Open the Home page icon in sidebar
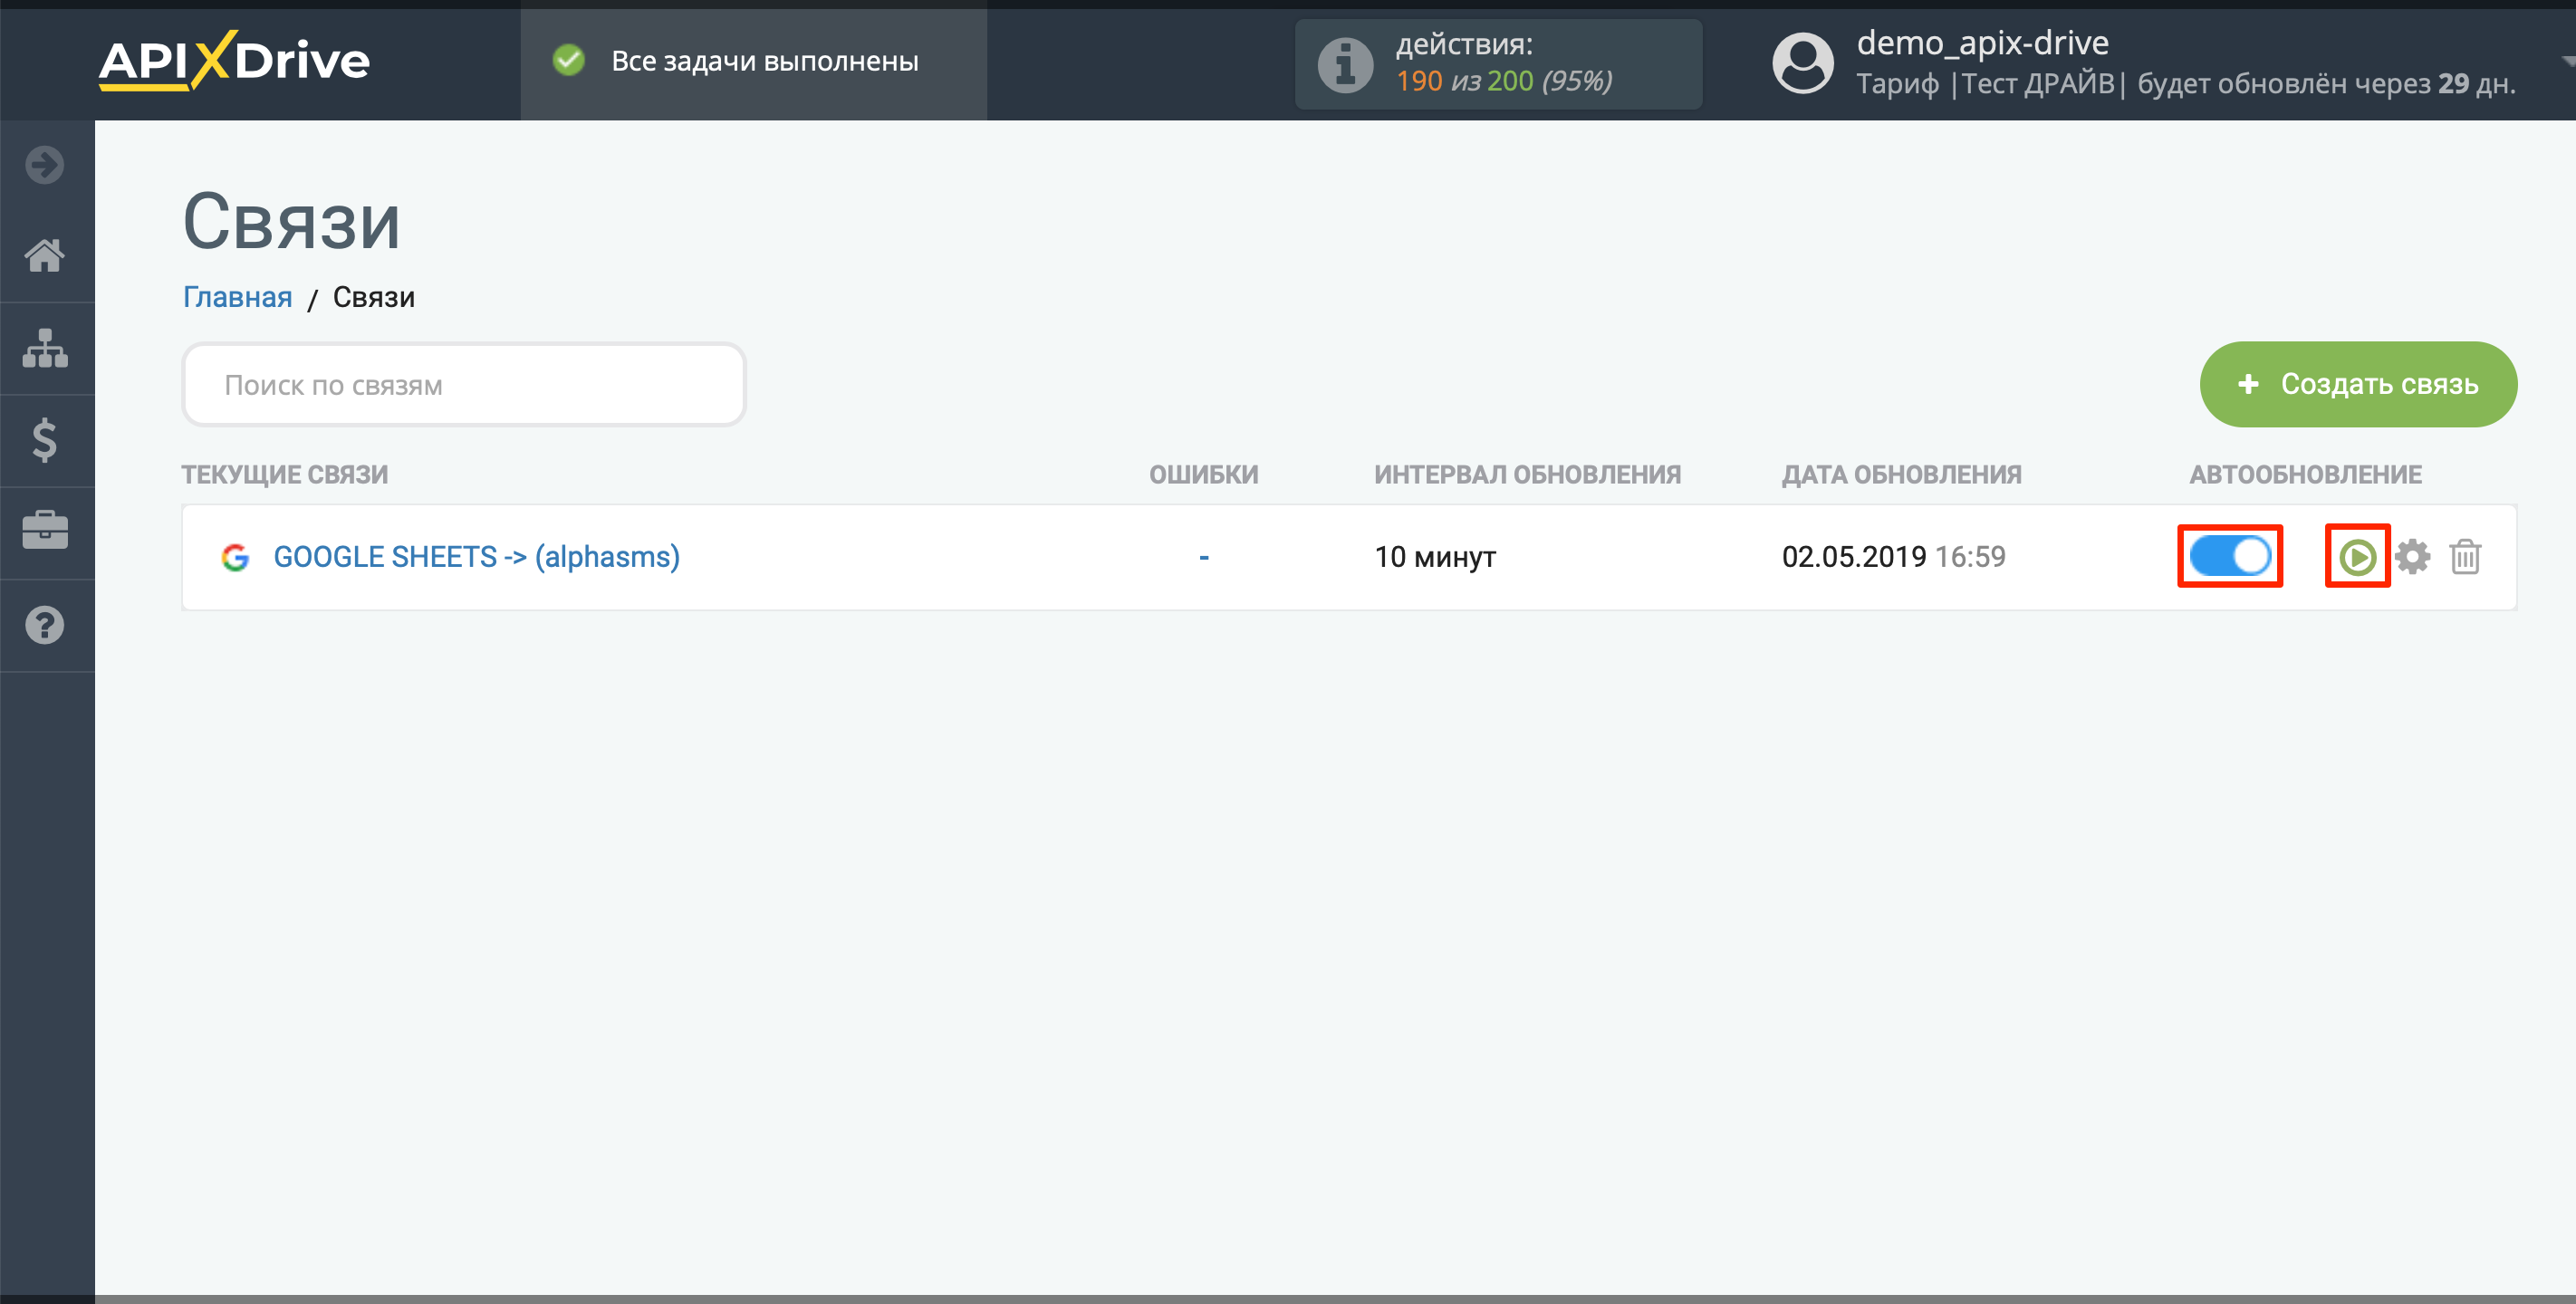2576x1304 pixels. [45, 256]
